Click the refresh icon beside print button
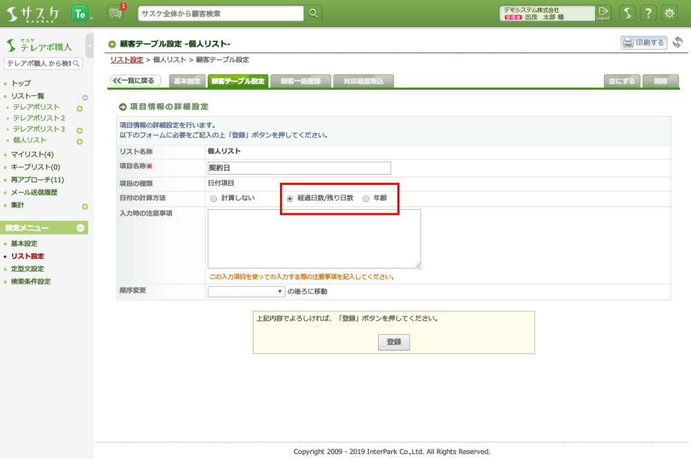This screenshot has width=691, height=459. tap(678, 43)
